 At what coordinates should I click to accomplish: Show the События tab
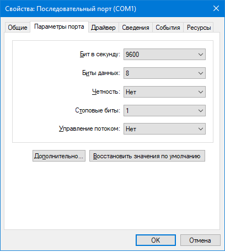click(x=168, y=28)
